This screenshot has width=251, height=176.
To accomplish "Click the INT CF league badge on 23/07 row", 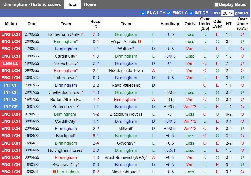I will point(11,85).
